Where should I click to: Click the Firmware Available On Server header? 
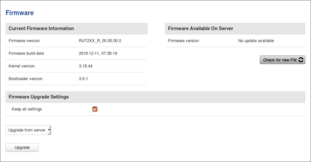[200, 29]
